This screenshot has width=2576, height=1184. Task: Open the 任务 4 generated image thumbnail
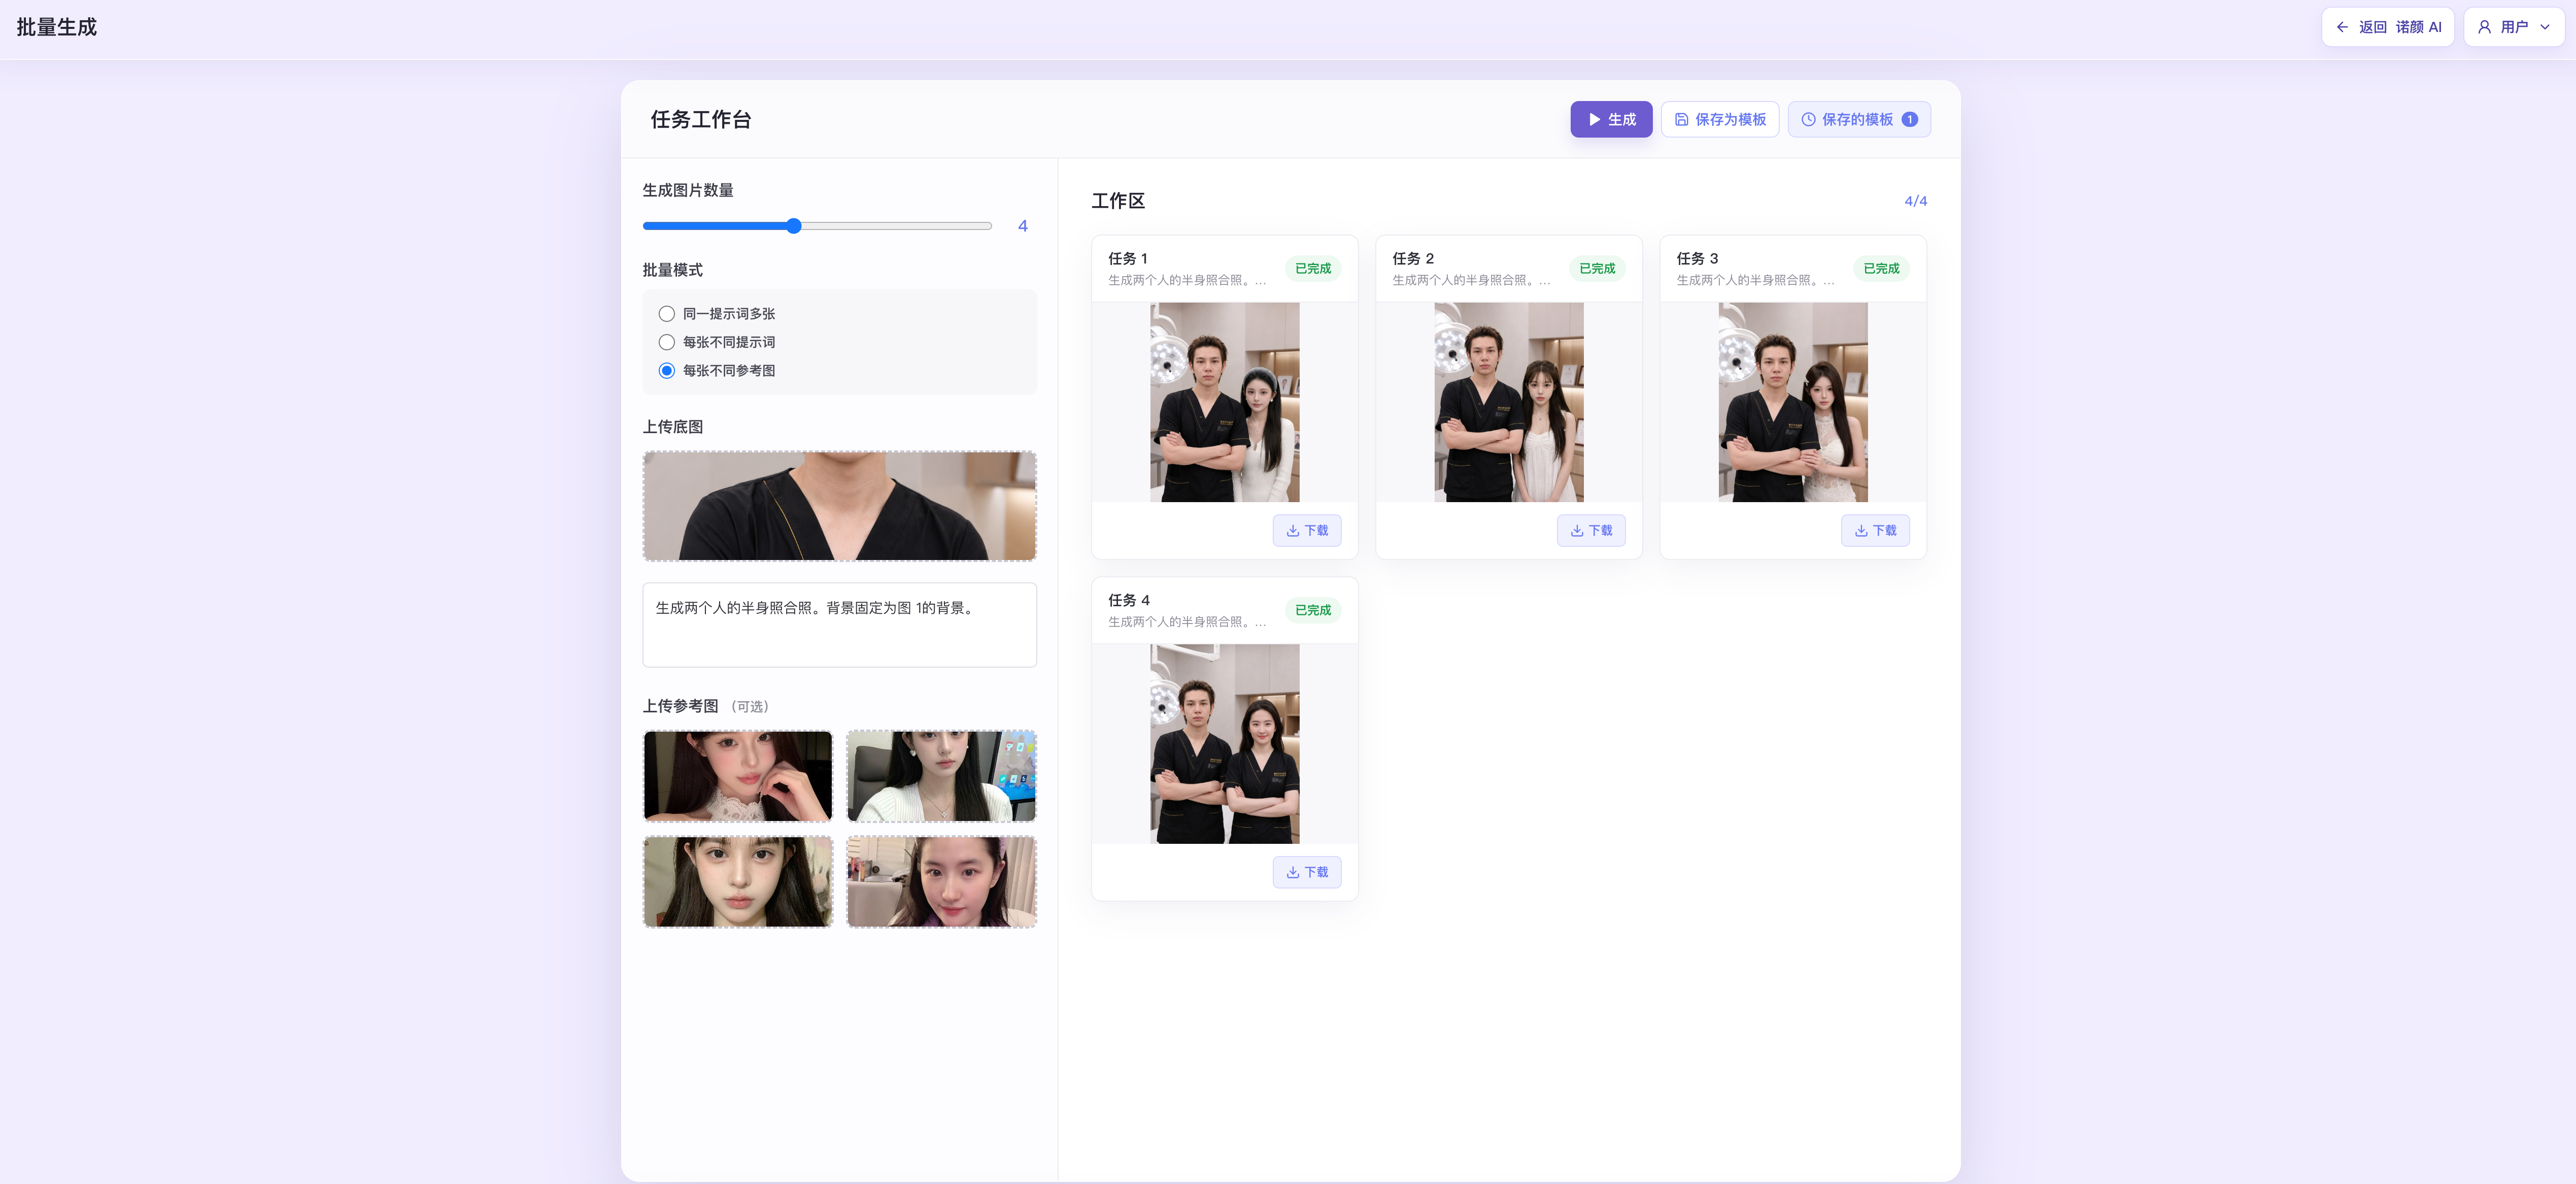[x=1224, y=744]
